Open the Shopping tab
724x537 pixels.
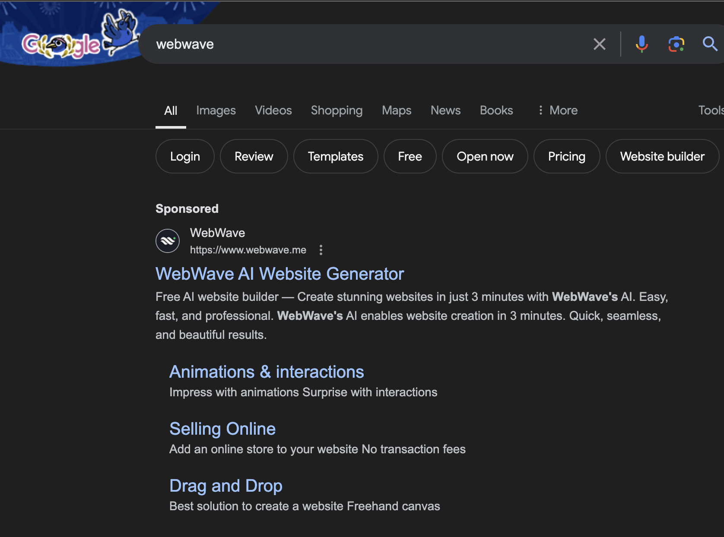(337, 111)
